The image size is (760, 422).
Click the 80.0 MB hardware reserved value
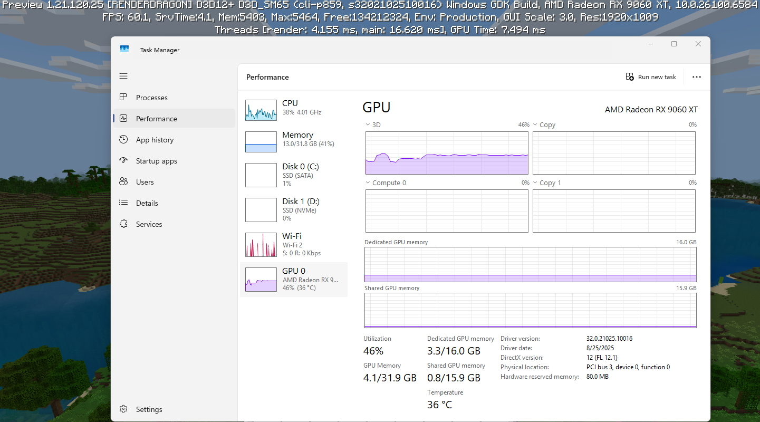[598, 377]
